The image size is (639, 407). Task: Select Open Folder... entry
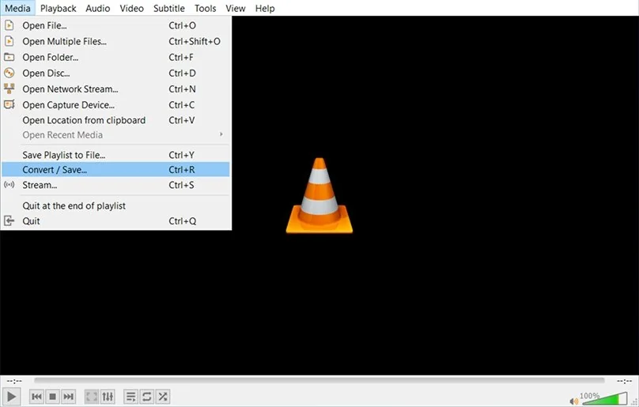[x=115, y=58]
